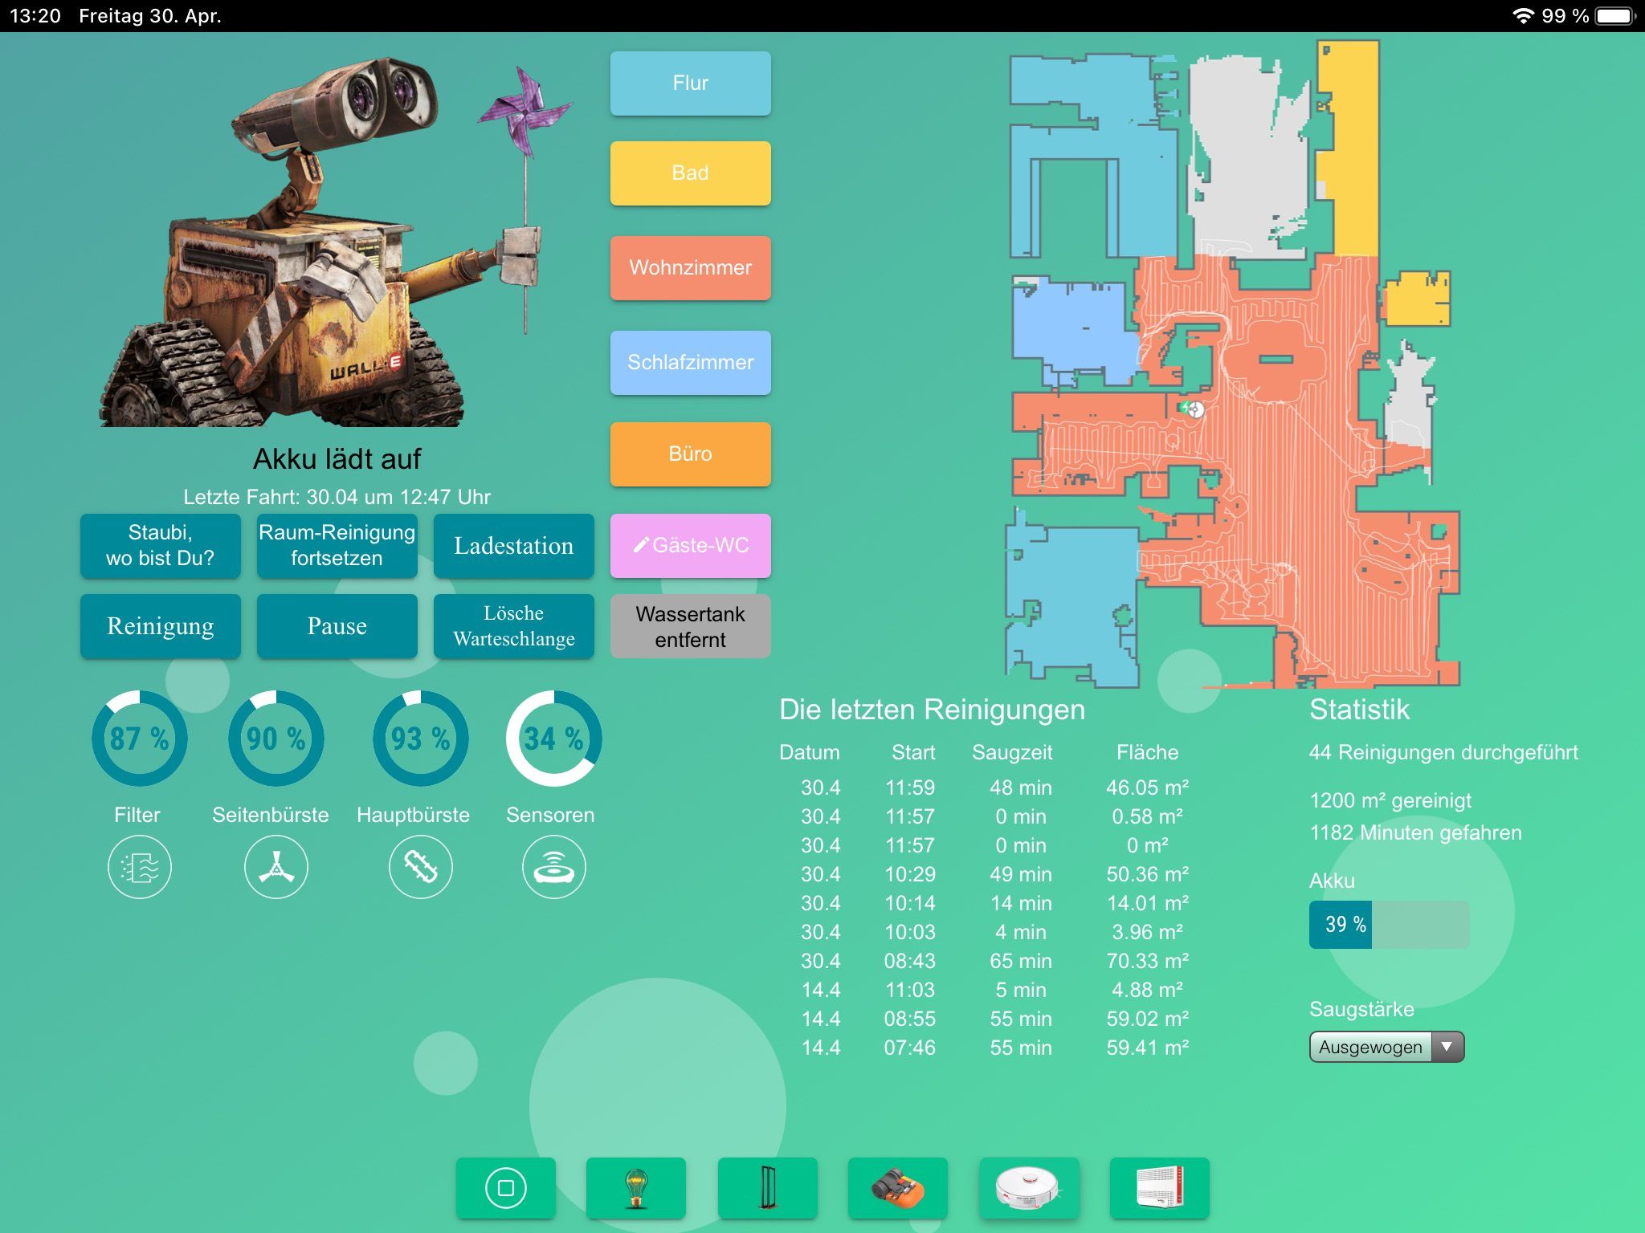Tap the home button icon in bottom bar
Viewport: 1645px width, 1233px height.
click(506, 1188)
